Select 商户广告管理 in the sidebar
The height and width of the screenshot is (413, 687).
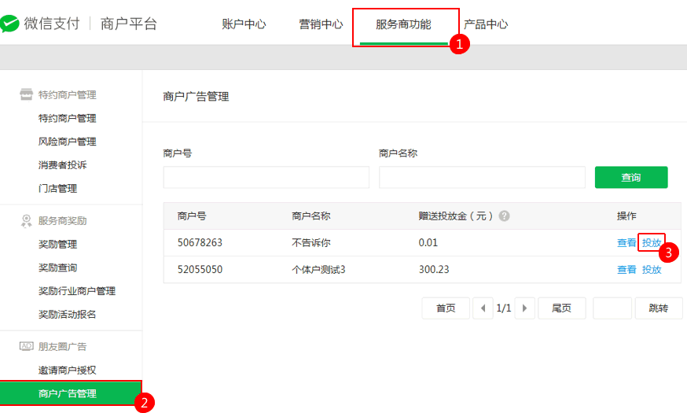pos(71,393)
